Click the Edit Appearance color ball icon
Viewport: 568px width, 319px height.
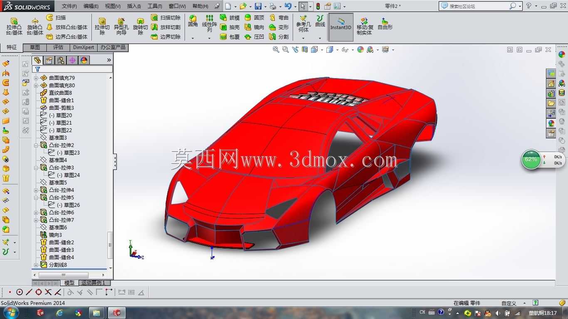click(360, 49)
